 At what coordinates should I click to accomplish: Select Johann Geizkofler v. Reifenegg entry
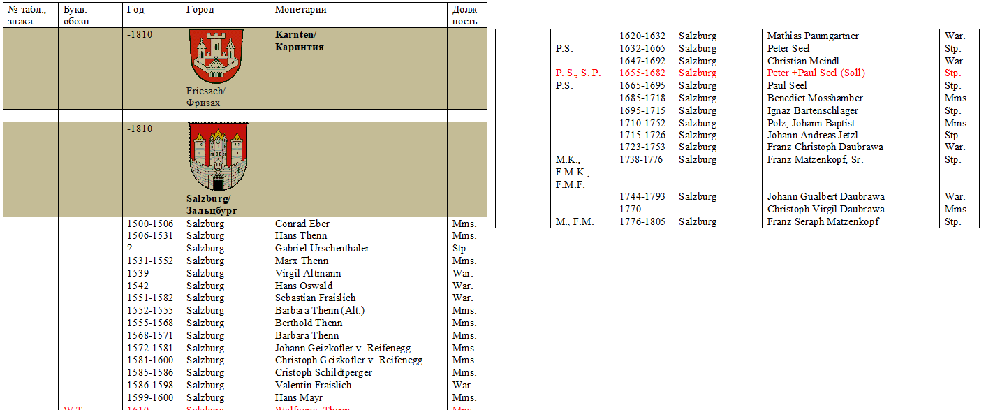point(342,348)
